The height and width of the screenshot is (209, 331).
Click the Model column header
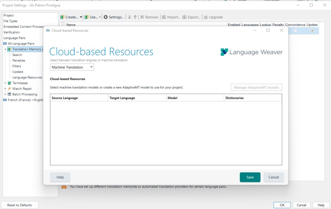[195, 98]
